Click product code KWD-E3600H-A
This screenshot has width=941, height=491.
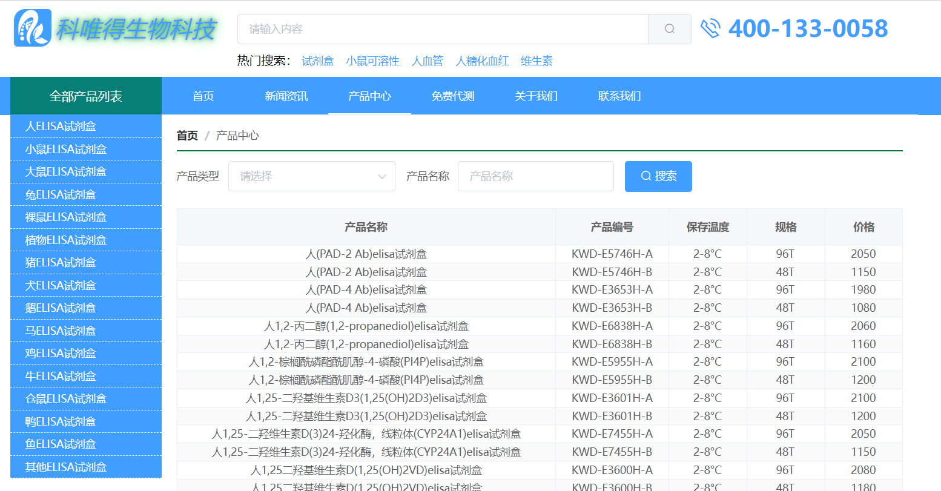[612, 470]
